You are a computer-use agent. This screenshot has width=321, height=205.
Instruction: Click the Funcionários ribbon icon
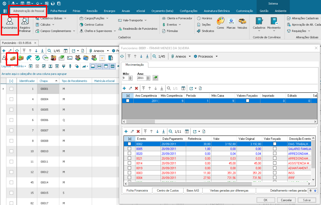[x=9, y=23]
